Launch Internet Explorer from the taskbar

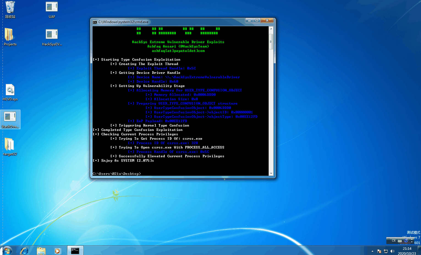tap(24, 251)
